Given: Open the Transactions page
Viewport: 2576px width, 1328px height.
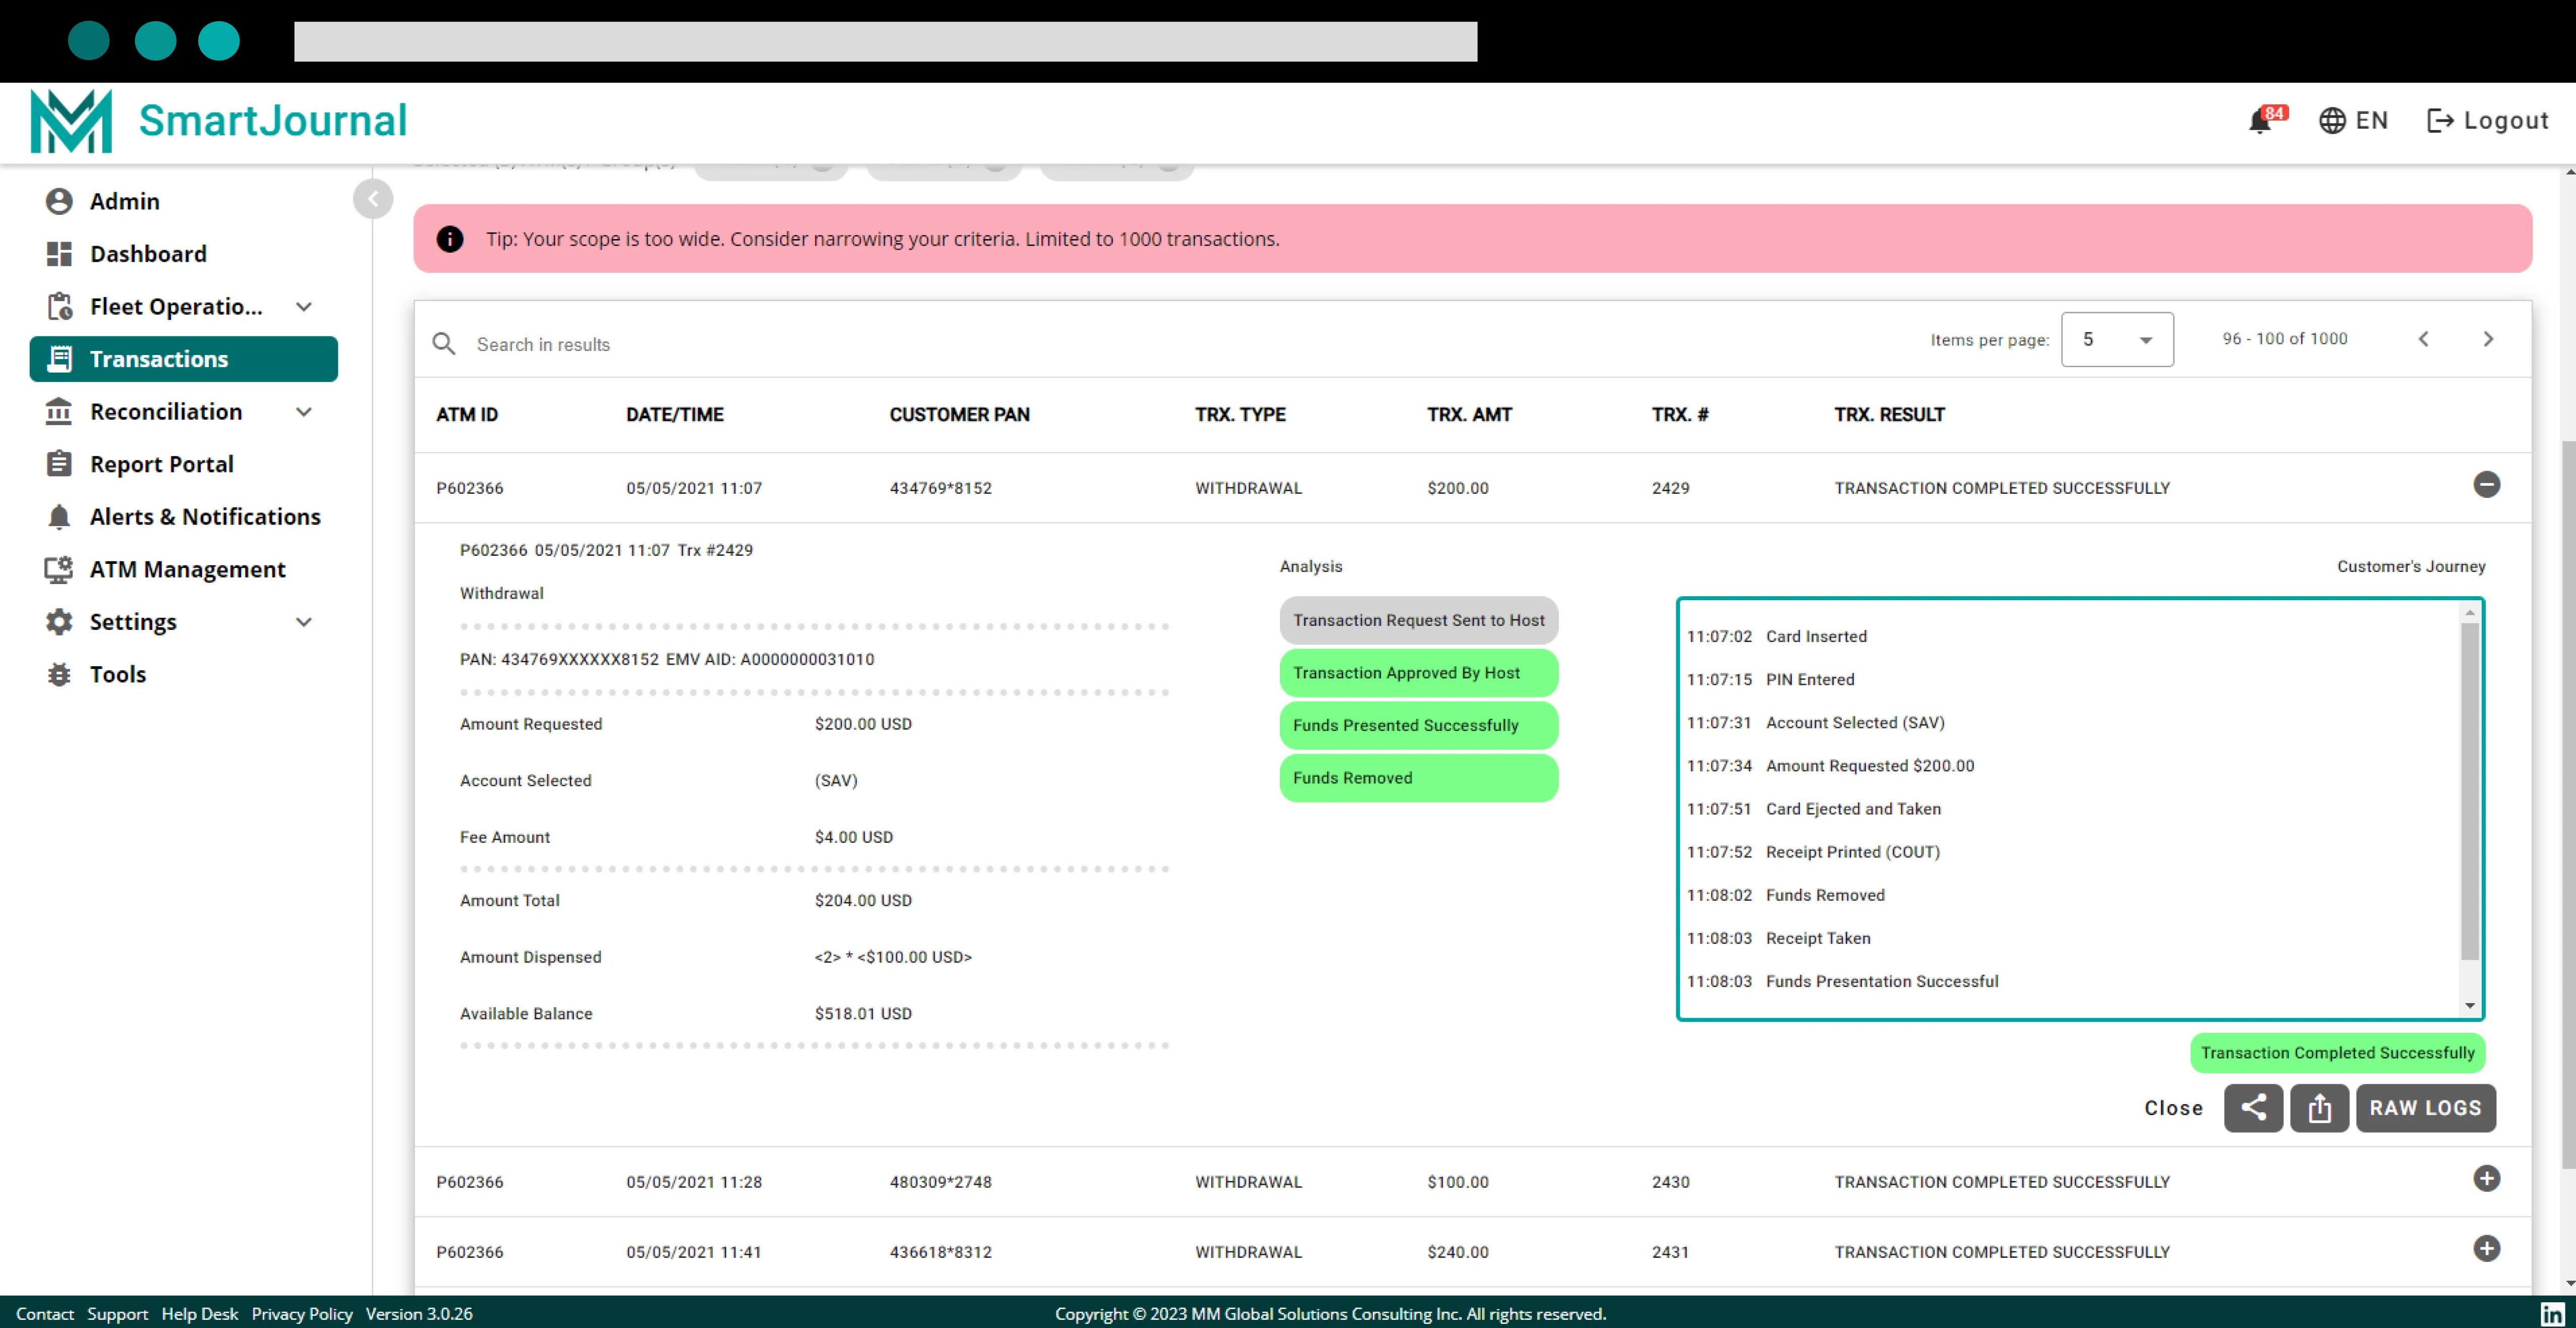Looking at the screenshot, I should (x=184, y=359).
